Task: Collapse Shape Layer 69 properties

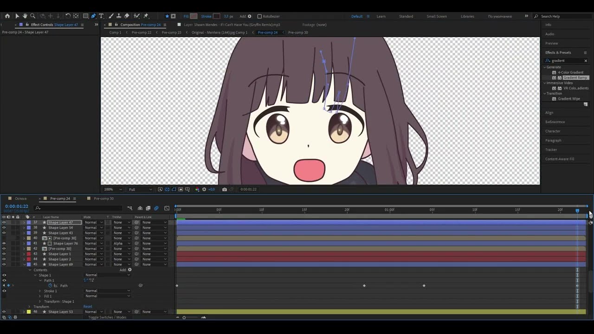Action: click(x=24, y=264)
